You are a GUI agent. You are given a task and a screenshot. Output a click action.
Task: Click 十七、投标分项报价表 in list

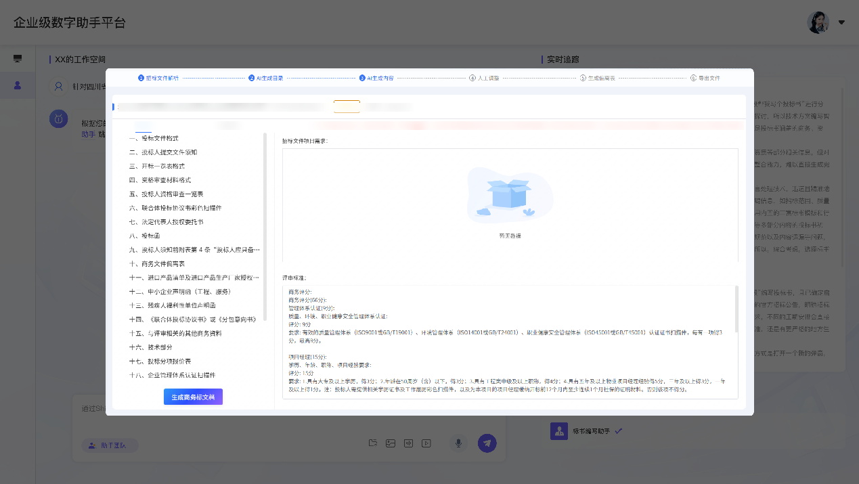(160, 361)
